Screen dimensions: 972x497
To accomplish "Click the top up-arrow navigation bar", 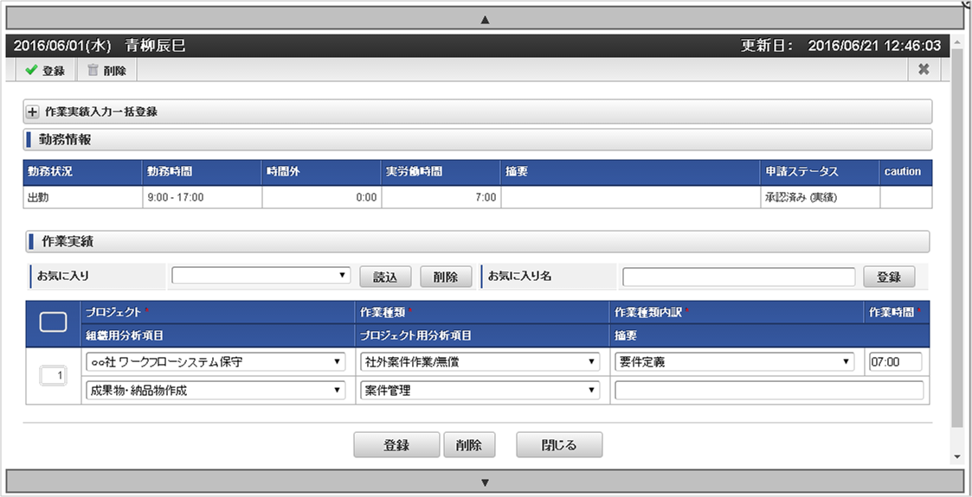I will [x=486, y=19].
